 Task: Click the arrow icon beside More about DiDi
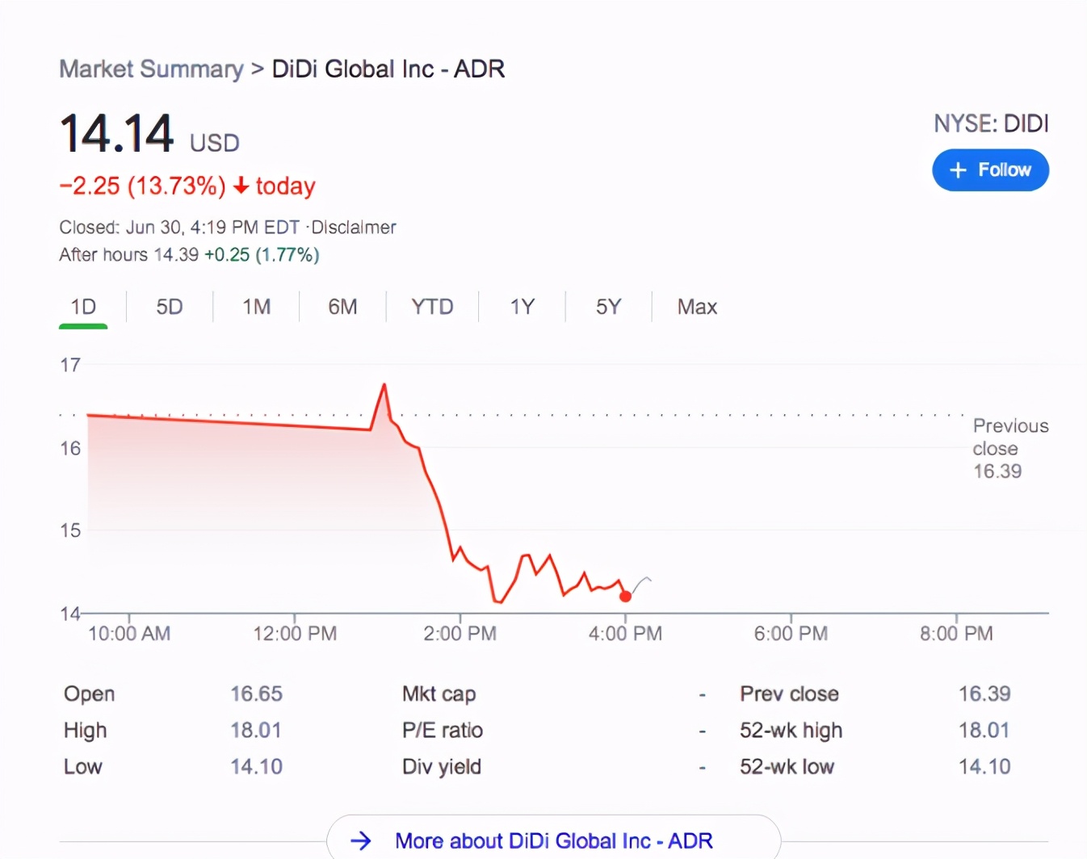pos(361,840)
